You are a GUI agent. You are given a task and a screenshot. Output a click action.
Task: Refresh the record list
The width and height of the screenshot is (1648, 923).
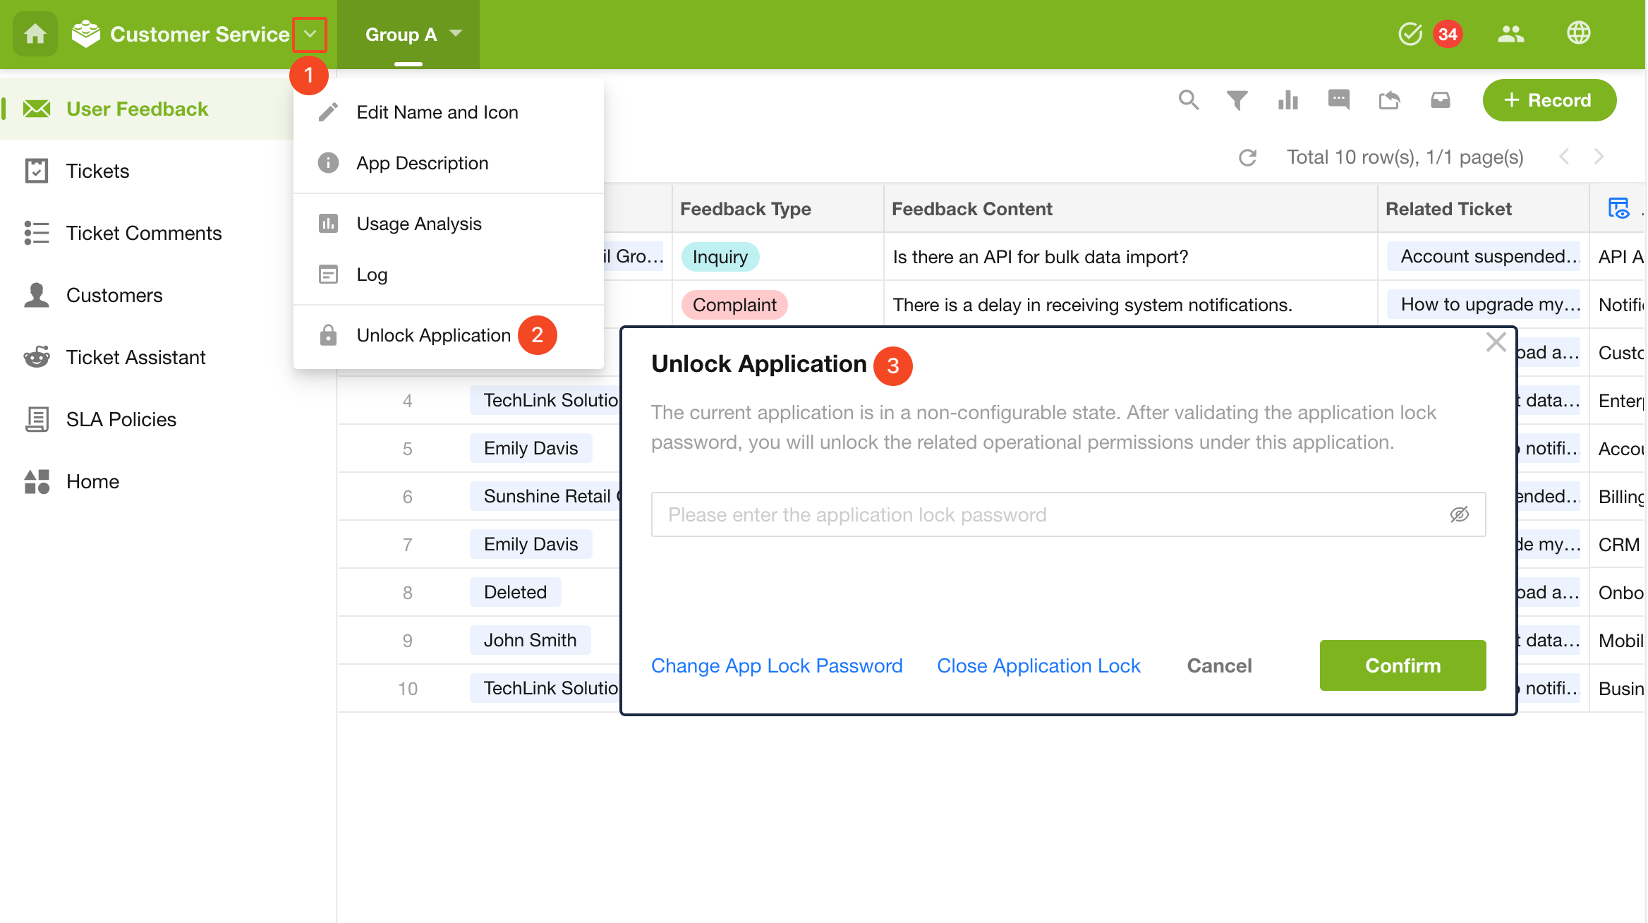(1247, 157)
